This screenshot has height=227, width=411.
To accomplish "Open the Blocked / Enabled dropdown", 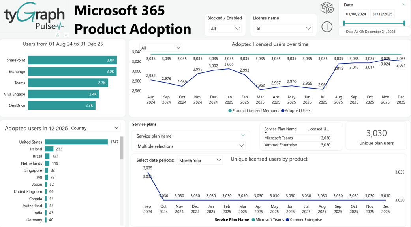I will point(225,28).
